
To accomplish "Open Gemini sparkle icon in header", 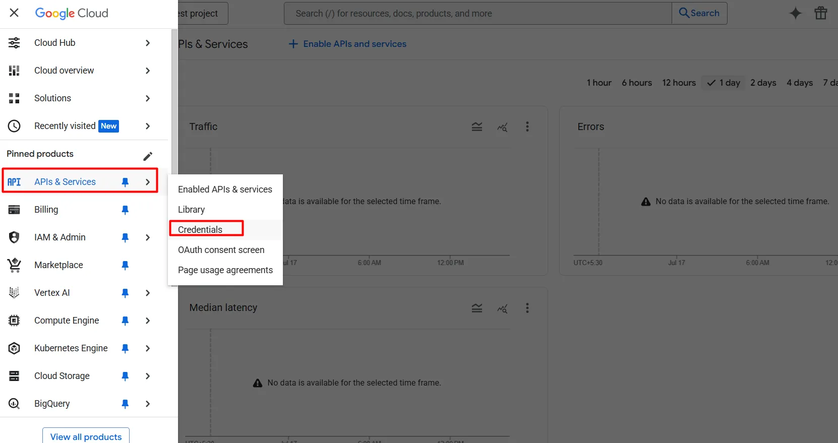I will point(795,13).
